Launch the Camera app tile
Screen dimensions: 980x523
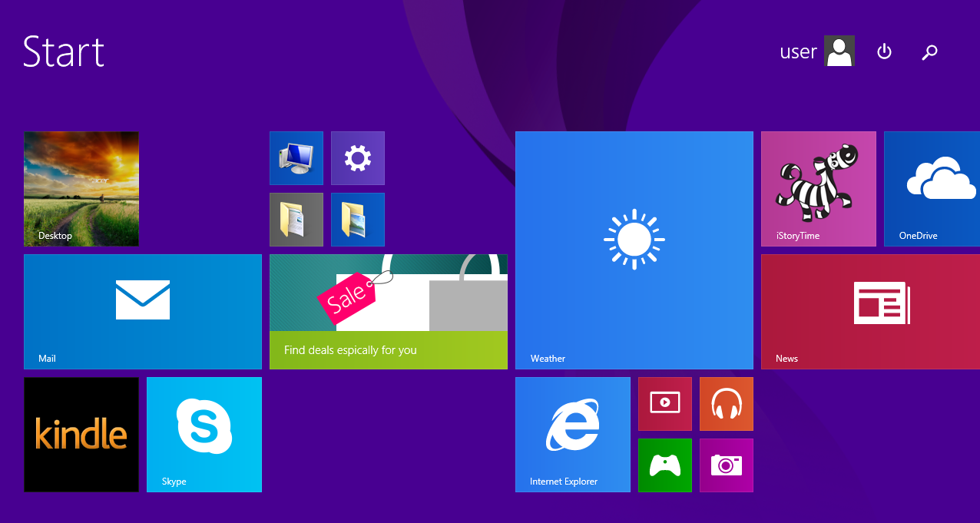click(x=727, y=465)
